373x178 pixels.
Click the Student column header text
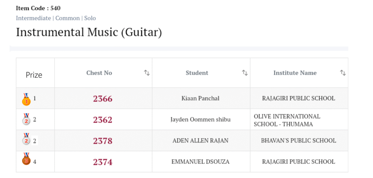[197, 73]
